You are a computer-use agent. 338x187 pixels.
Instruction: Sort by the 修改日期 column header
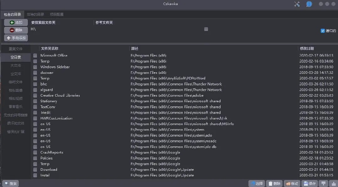(x=307, y=48)
